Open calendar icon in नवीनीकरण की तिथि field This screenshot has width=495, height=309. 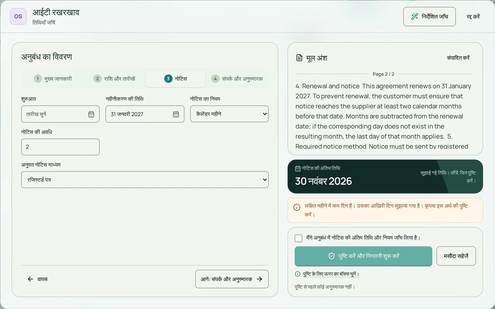coord(176,114)
